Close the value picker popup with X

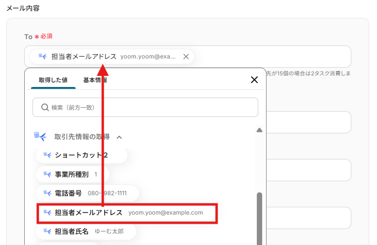click(x=254, y=80)
